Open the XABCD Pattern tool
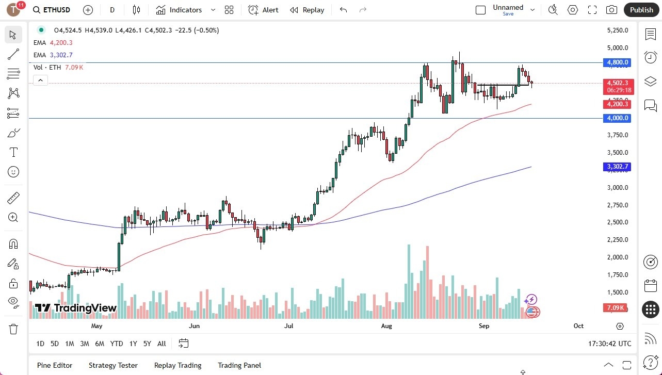662x375 pixels. [x=13, y=93]
